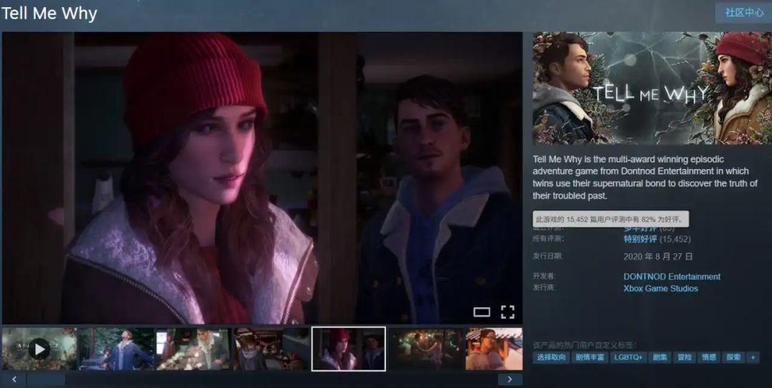The width and height of the screenshot is (772, 388).
Task: Select the 冒险 tag
Action: pyautogui.click(x=684, y=357)
